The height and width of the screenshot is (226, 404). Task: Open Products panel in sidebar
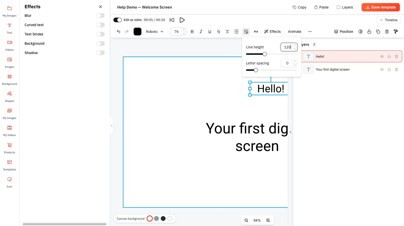click(x=10, y=148)
